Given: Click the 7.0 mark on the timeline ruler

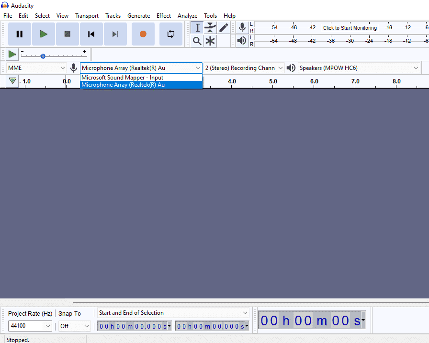Looking at the screenshot, I should click(x=355, y=81).
